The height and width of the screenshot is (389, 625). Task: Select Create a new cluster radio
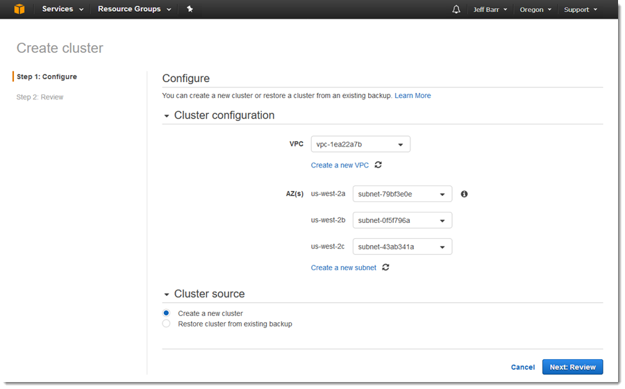pyautogui.click(x=166, y=313)
